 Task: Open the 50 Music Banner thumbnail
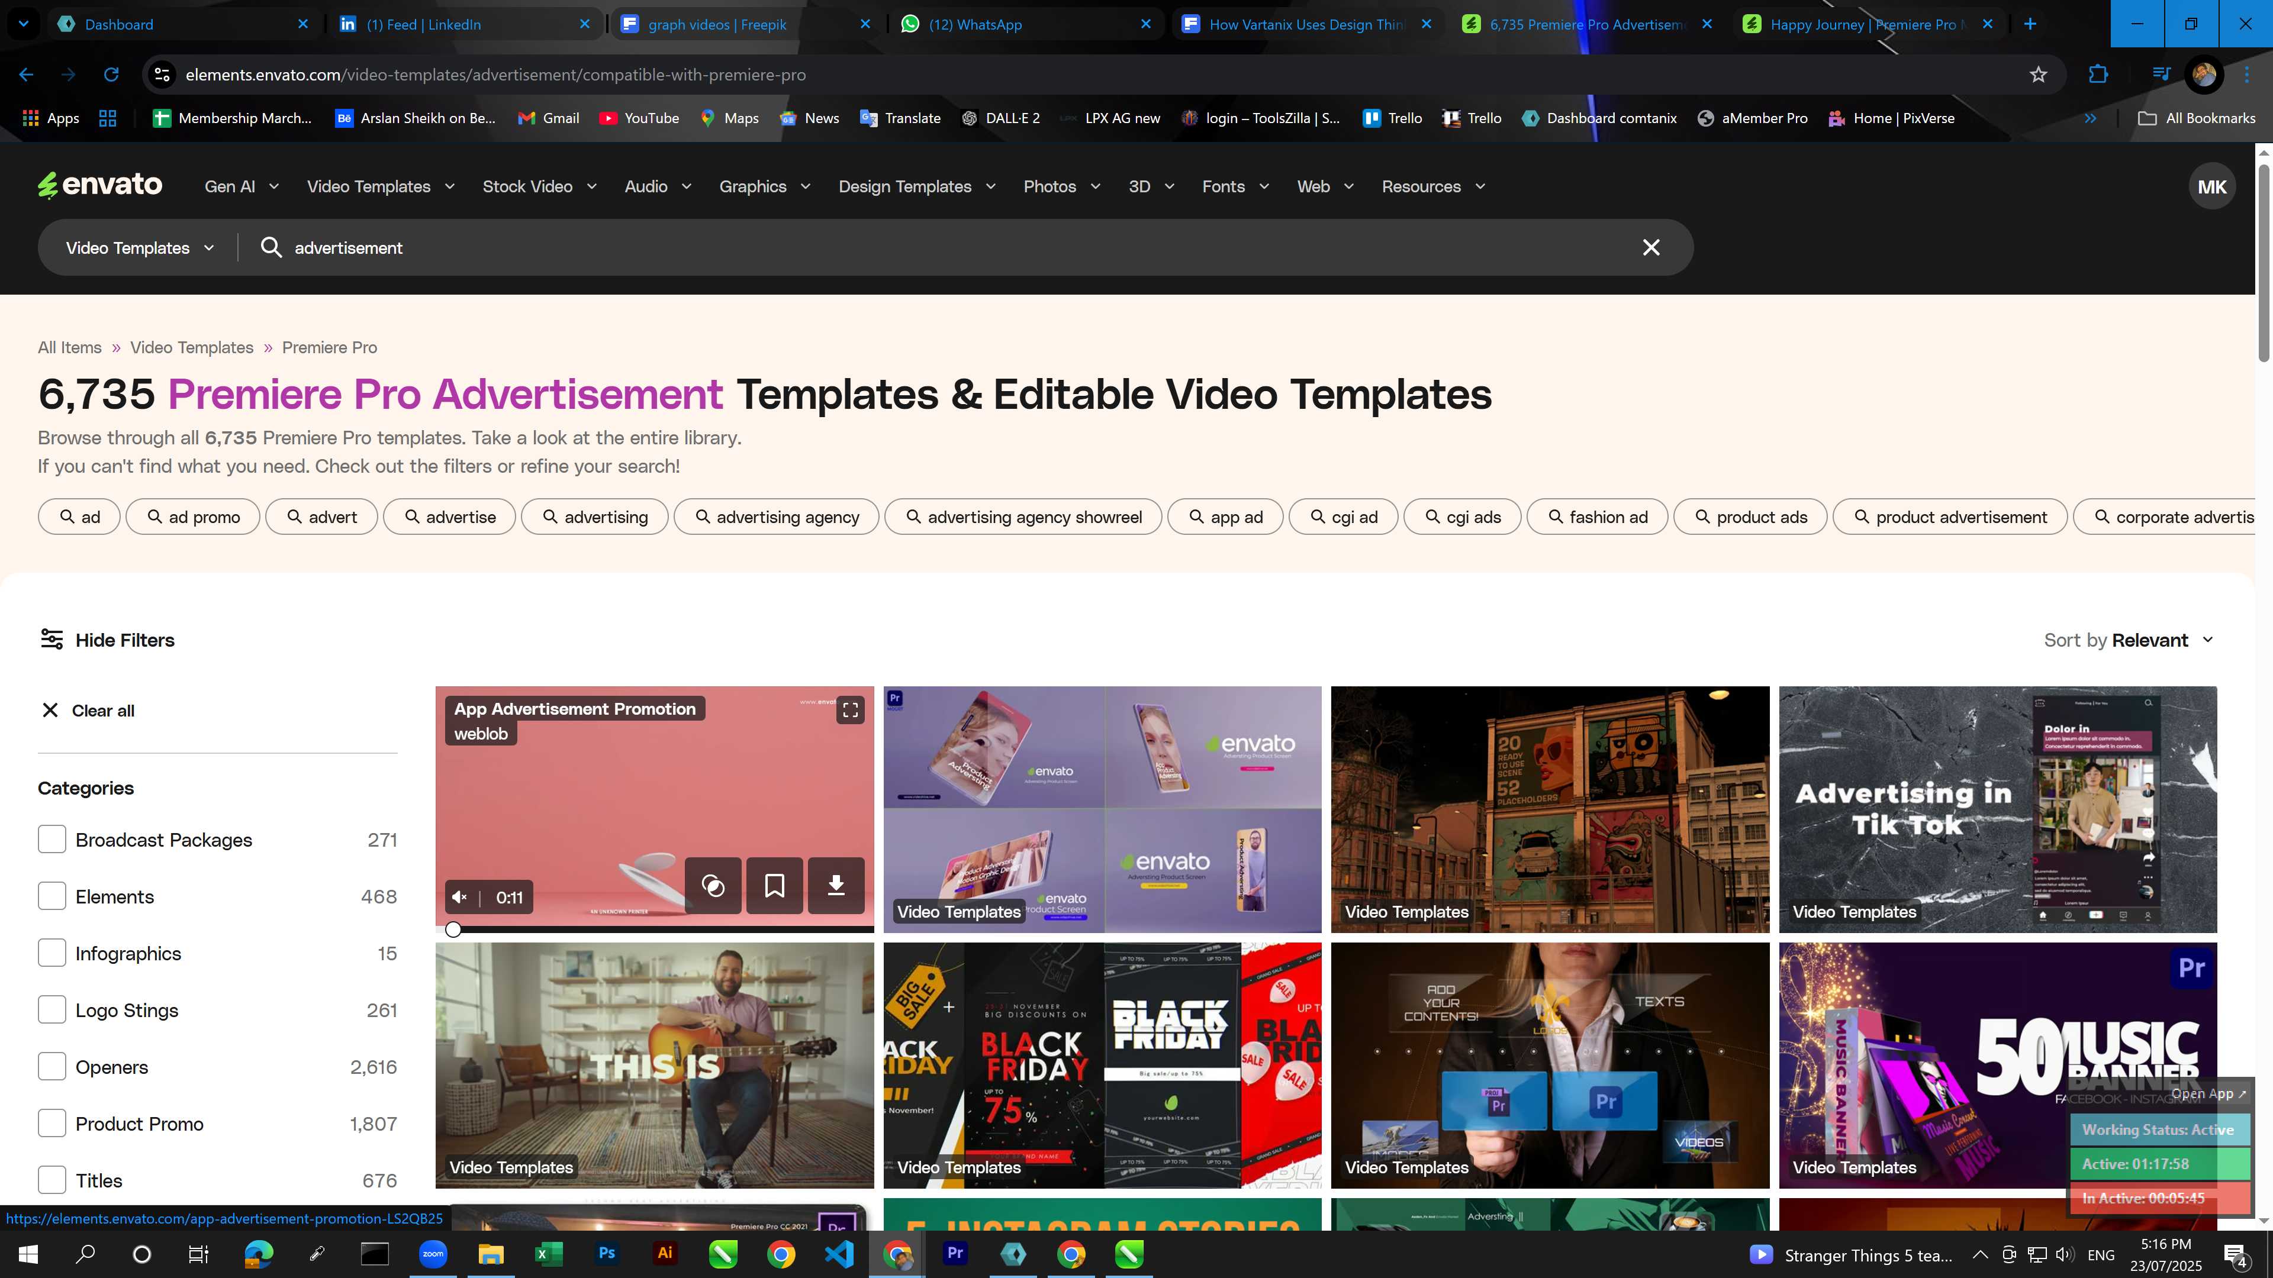point(1998,1066)
